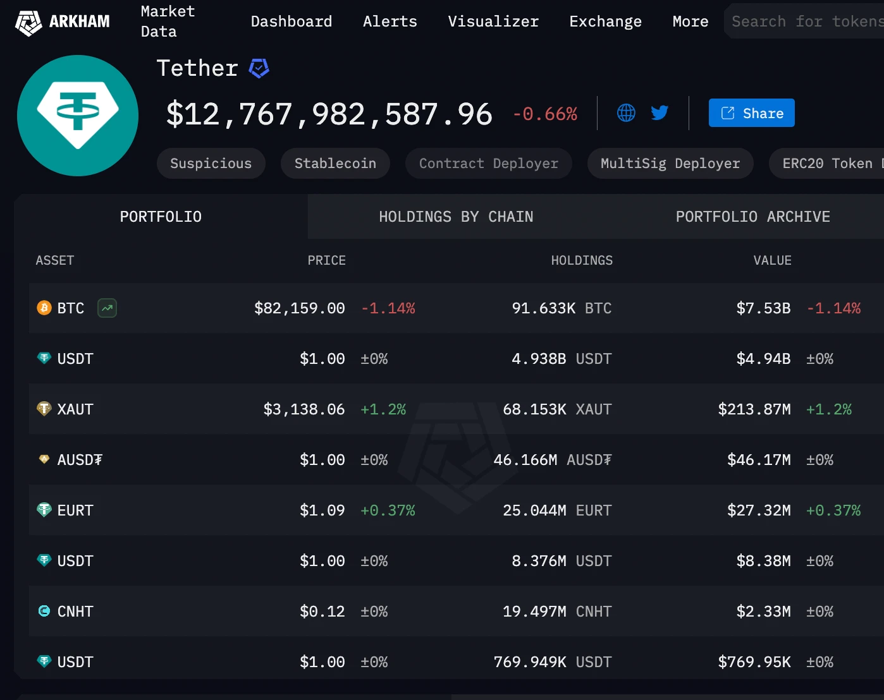
Task: Open the Visualizer
Action: click(x=493, y=21)
